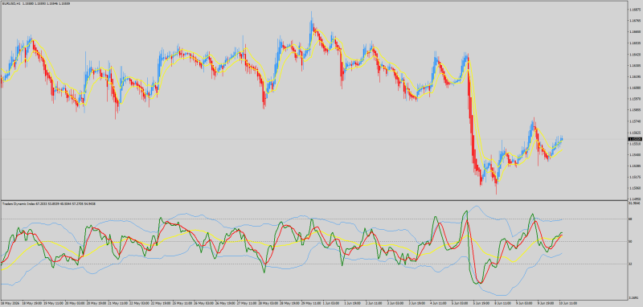Click level 50 on the indicator scale

pyautogui.click(x=630, y=241)
